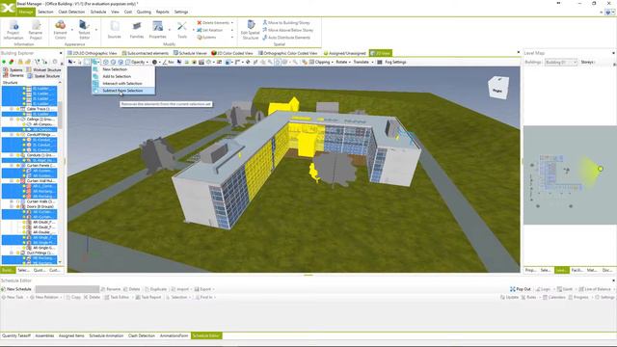Click the rectangle selection tool icon
The height and width of the screenshot is (347, 617).
coord(87,62)
